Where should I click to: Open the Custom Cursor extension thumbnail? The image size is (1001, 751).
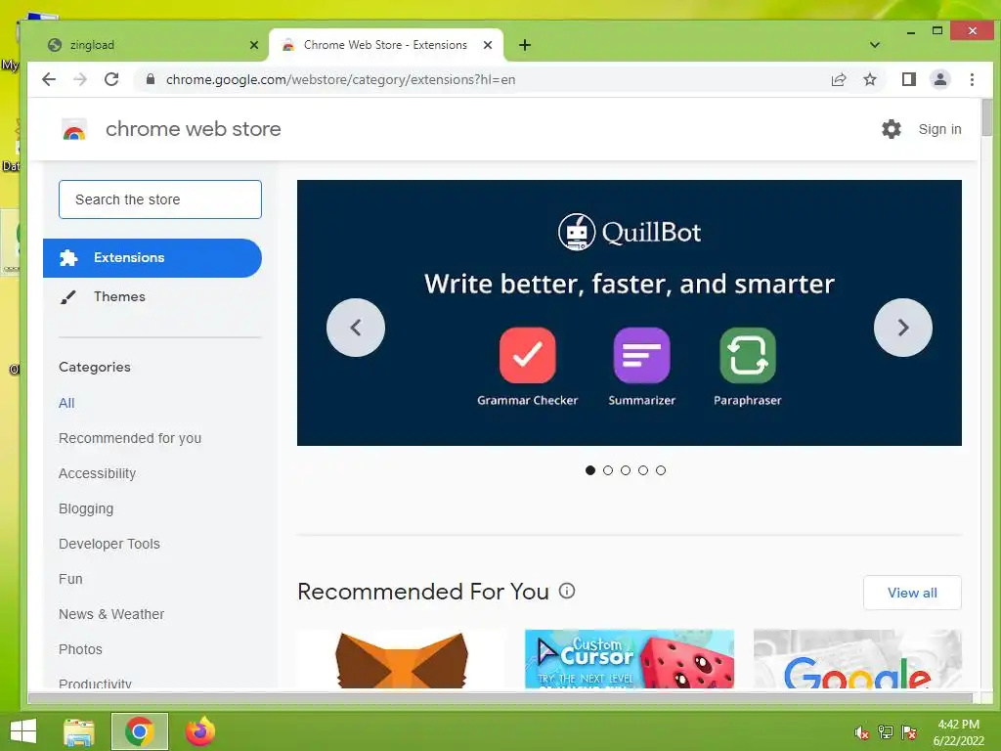coord(630,658)
